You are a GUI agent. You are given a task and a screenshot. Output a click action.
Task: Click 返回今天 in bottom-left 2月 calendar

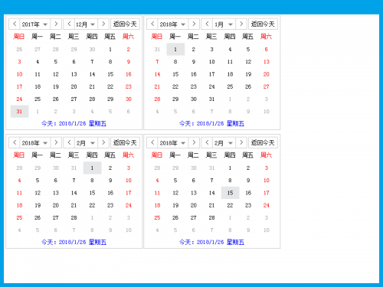click(125, 142)
